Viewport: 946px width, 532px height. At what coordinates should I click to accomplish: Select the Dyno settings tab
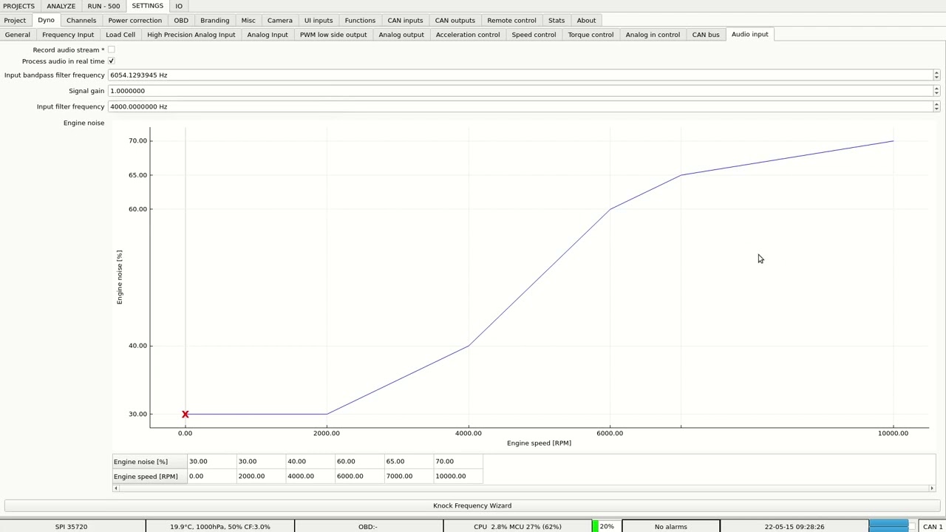click(x=47, y=20)
